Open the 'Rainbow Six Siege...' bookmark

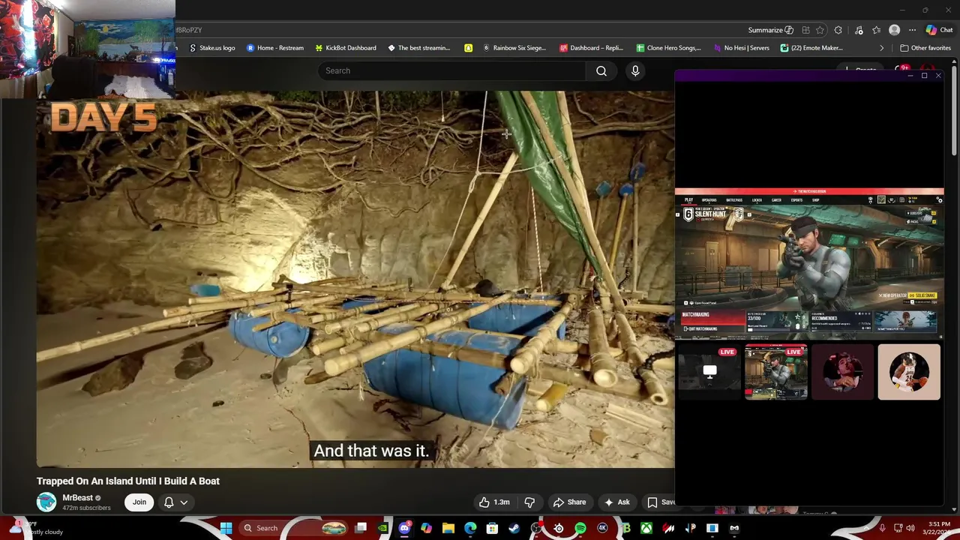(x=514, y=48)
